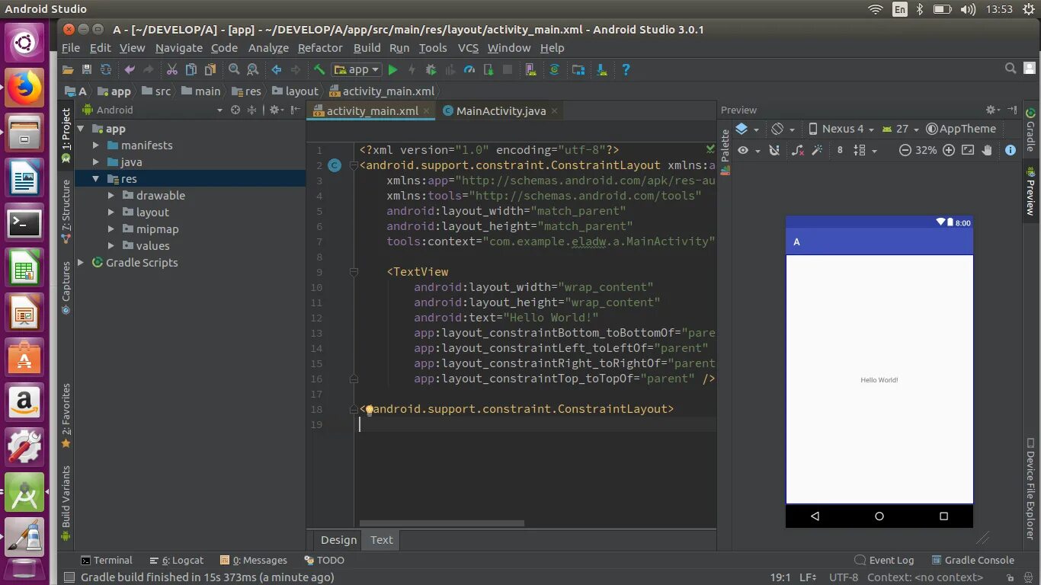1041x585 pixels.
Task: Expand the Gradle Scripts node
Action: pyautogui.click(x=82, y=263)
